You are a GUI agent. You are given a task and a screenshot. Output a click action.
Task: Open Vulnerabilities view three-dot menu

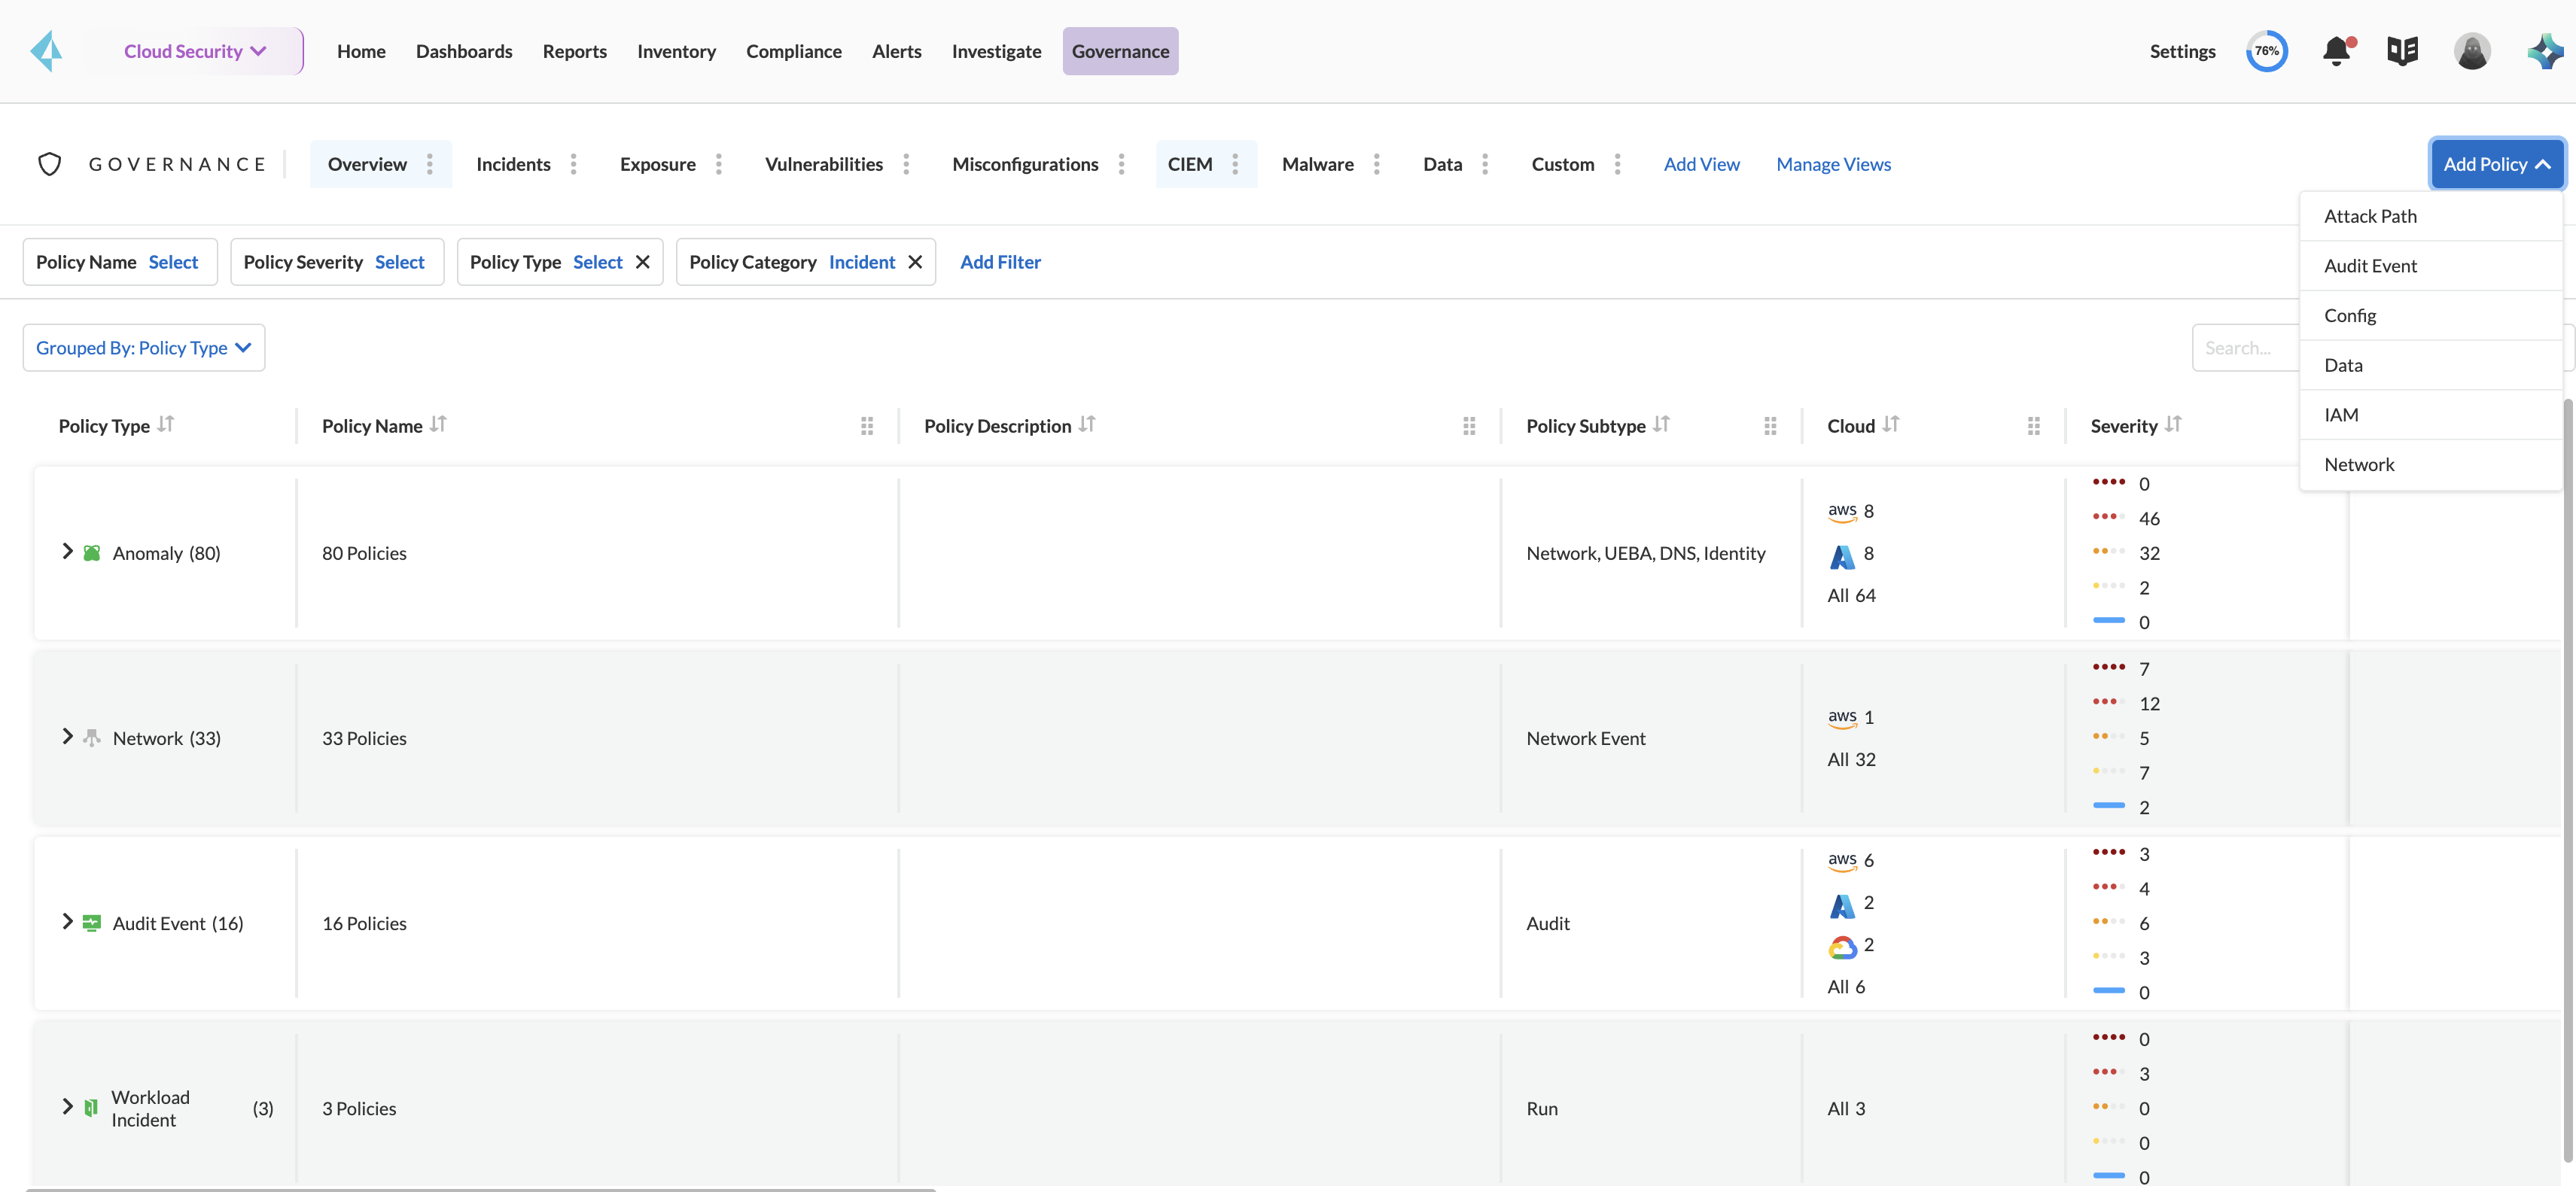click(906, 164)
